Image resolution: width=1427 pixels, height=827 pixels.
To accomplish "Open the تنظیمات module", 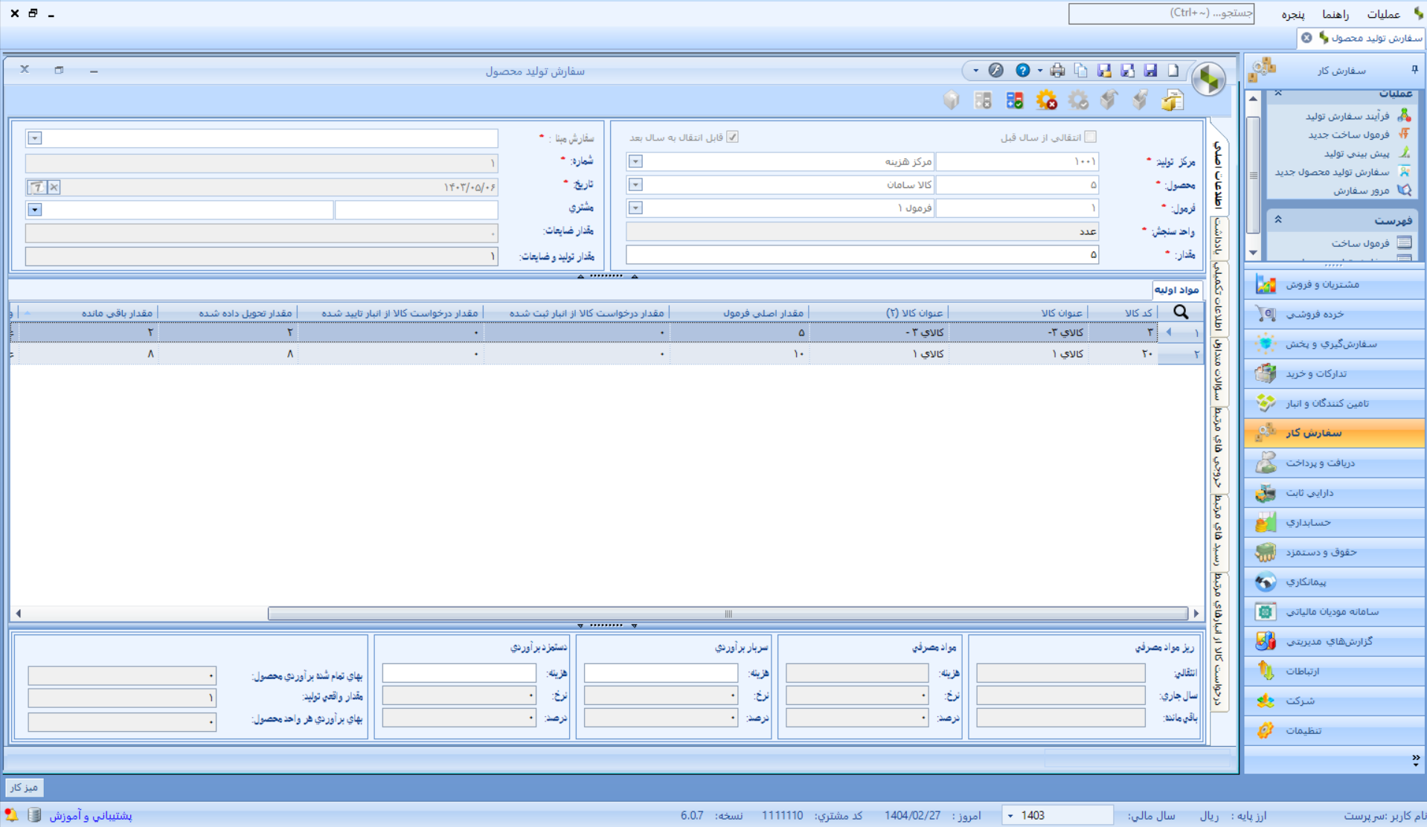I will (x=1335, y=730).
